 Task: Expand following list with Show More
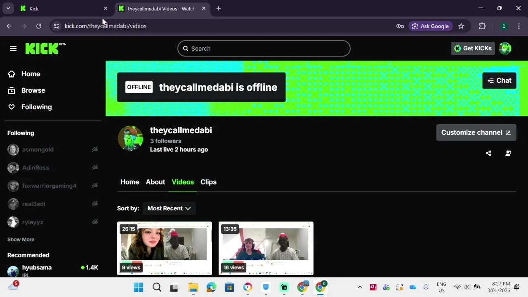pos(21,239)
